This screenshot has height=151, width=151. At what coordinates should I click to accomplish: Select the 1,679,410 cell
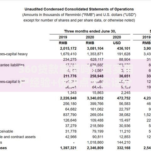click(68, 54)
